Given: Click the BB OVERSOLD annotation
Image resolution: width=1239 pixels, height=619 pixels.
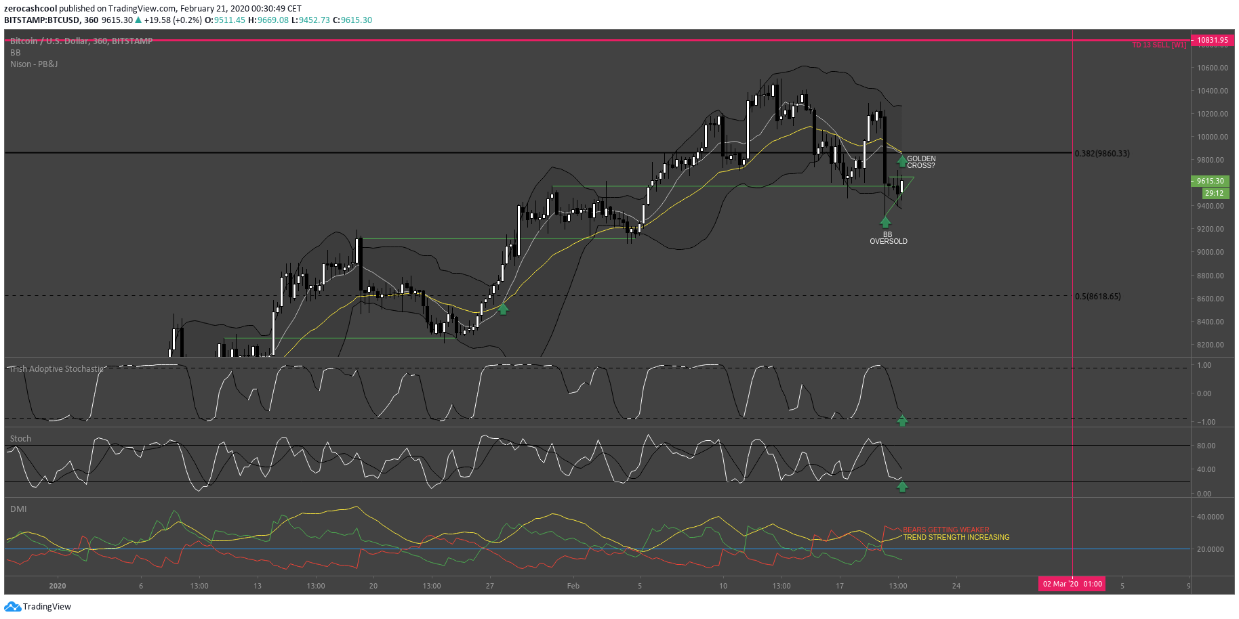Looking at the screenshot, I should tap(889, 238).
